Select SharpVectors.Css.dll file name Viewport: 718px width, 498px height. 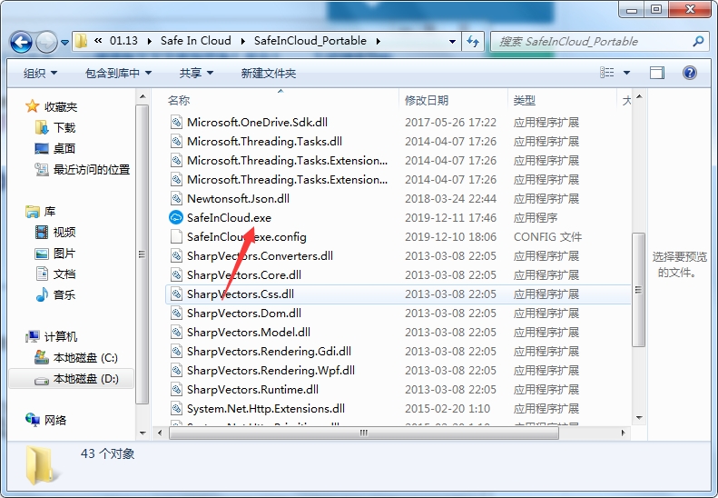(241, 294)
